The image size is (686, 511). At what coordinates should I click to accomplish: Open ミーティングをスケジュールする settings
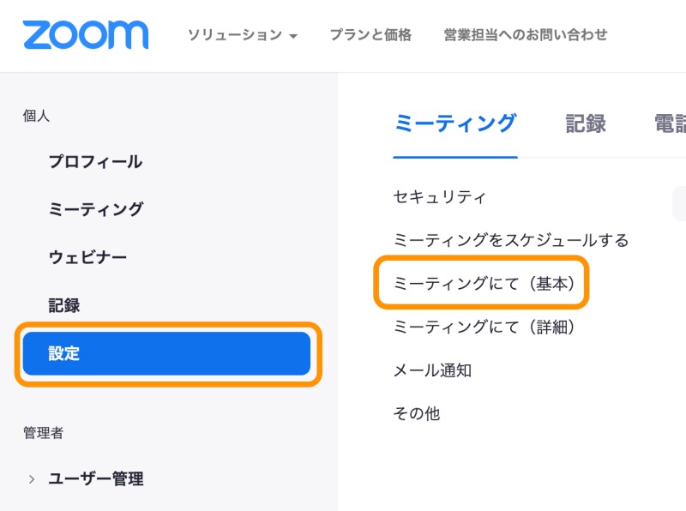[x=510, y=240]
